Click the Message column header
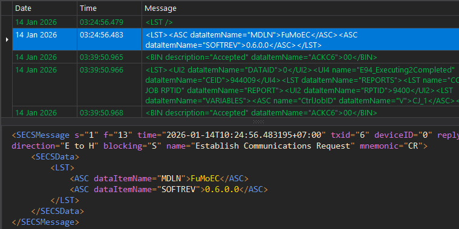The width and height of the screenshot is (459, 229). point(301,8)
